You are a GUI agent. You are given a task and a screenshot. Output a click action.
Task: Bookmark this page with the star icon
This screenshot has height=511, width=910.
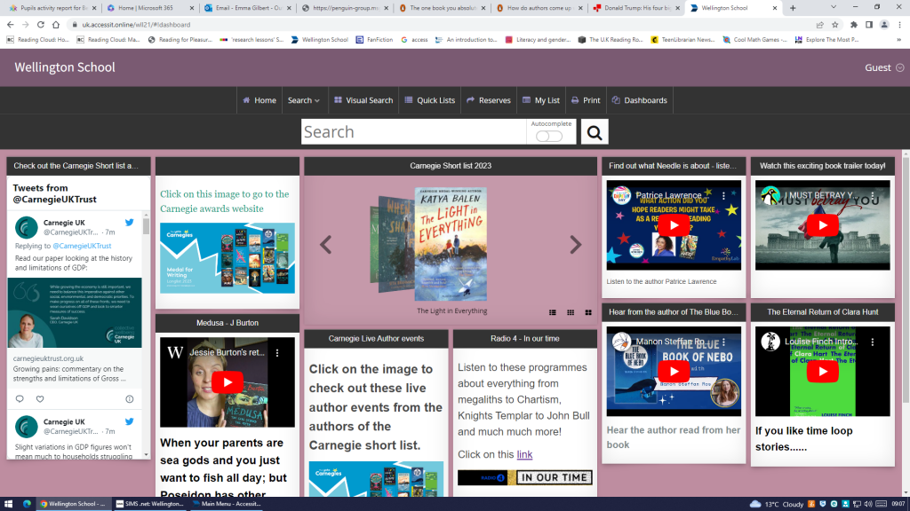click(835, 25)
